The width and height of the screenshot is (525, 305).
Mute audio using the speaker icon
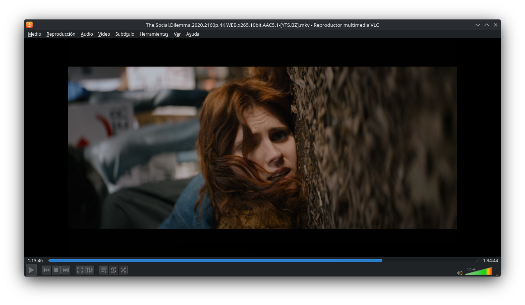click(460, 273)
